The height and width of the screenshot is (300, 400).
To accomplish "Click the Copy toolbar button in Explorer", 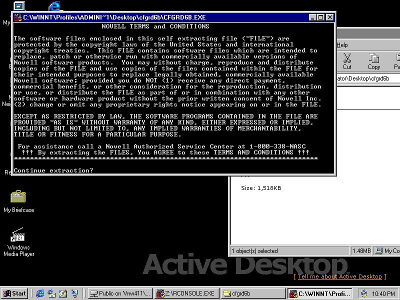I will 374,61.
